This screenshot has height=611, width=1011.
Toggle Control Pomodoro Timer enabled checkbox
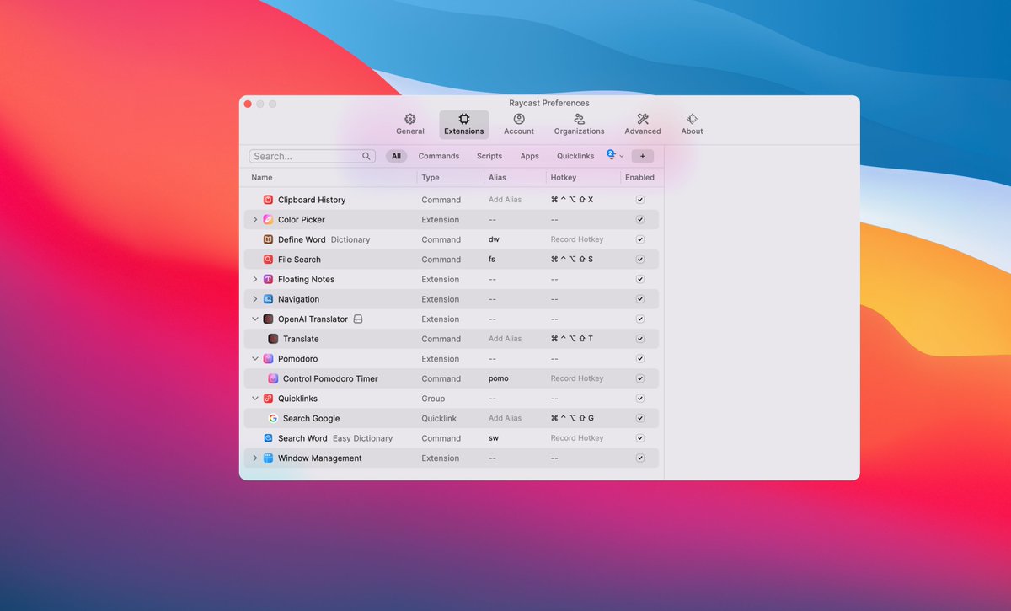(640, 378)
